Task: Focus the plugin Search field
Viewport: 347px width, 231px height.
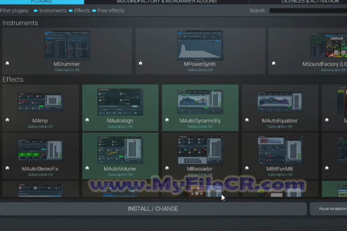Action: pos(308,11)
